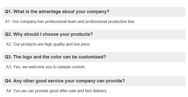Select the A3 sample custom answer text
The width and height of the screenshot is (188, 97).
[46, 67]
